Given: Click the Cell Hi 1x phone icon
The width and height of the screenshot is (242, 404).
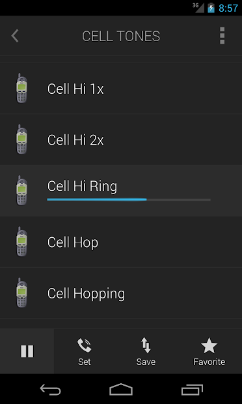Looking at the screenshot, I should [22, 88].
